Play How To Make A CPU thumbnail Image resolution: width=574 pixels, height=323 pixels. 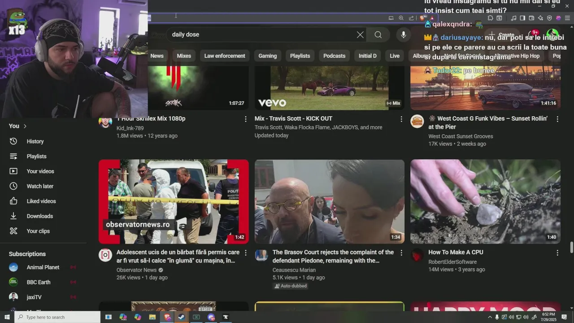coord(485,202)
